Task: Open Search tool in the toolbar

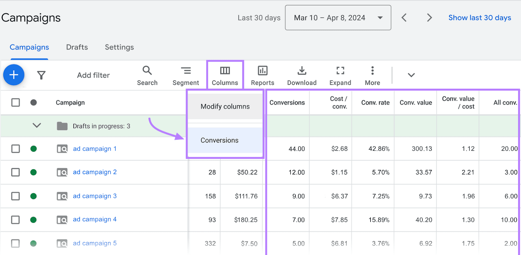Action: tap(147, 75)
